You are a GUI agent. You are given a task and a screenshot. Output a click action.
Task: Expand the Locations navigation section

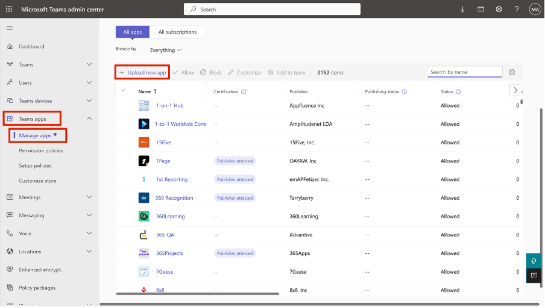[x=89, y=251]
